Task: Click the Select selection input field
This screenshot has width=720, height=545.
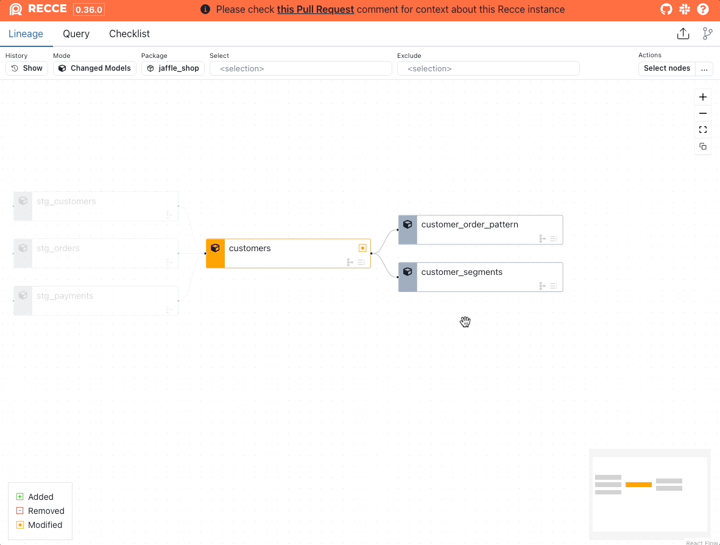Action: (x=300, y=68)
